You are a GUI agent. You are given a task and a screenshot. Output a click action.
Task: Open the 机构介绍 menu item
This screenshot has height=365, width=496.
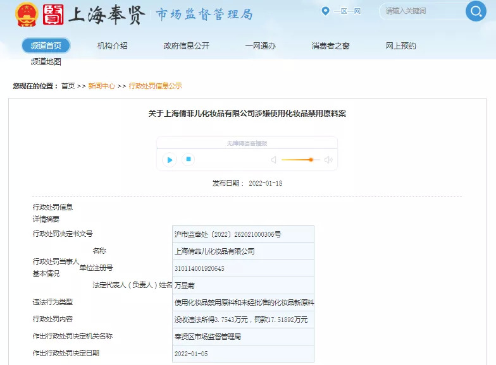(113, 45)
